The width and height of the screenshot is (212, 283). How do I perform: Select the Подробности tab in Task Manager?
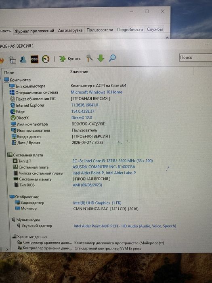coord(130,30)
